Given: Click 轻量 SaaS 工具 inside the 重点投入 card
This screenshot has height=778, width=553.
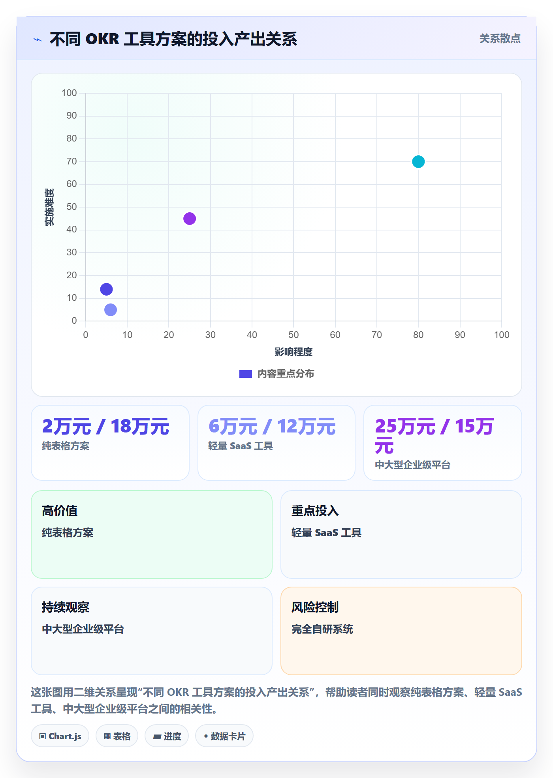Looking at the screenshot, I should point(326,533).
